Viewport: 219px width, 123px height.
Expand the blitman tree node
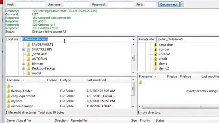tap(24, 64)
